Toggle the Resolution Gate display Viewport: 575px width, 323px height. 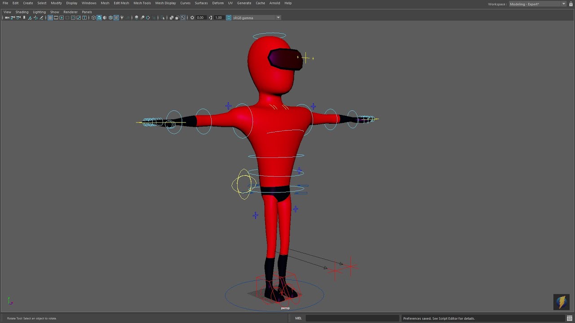62,17
